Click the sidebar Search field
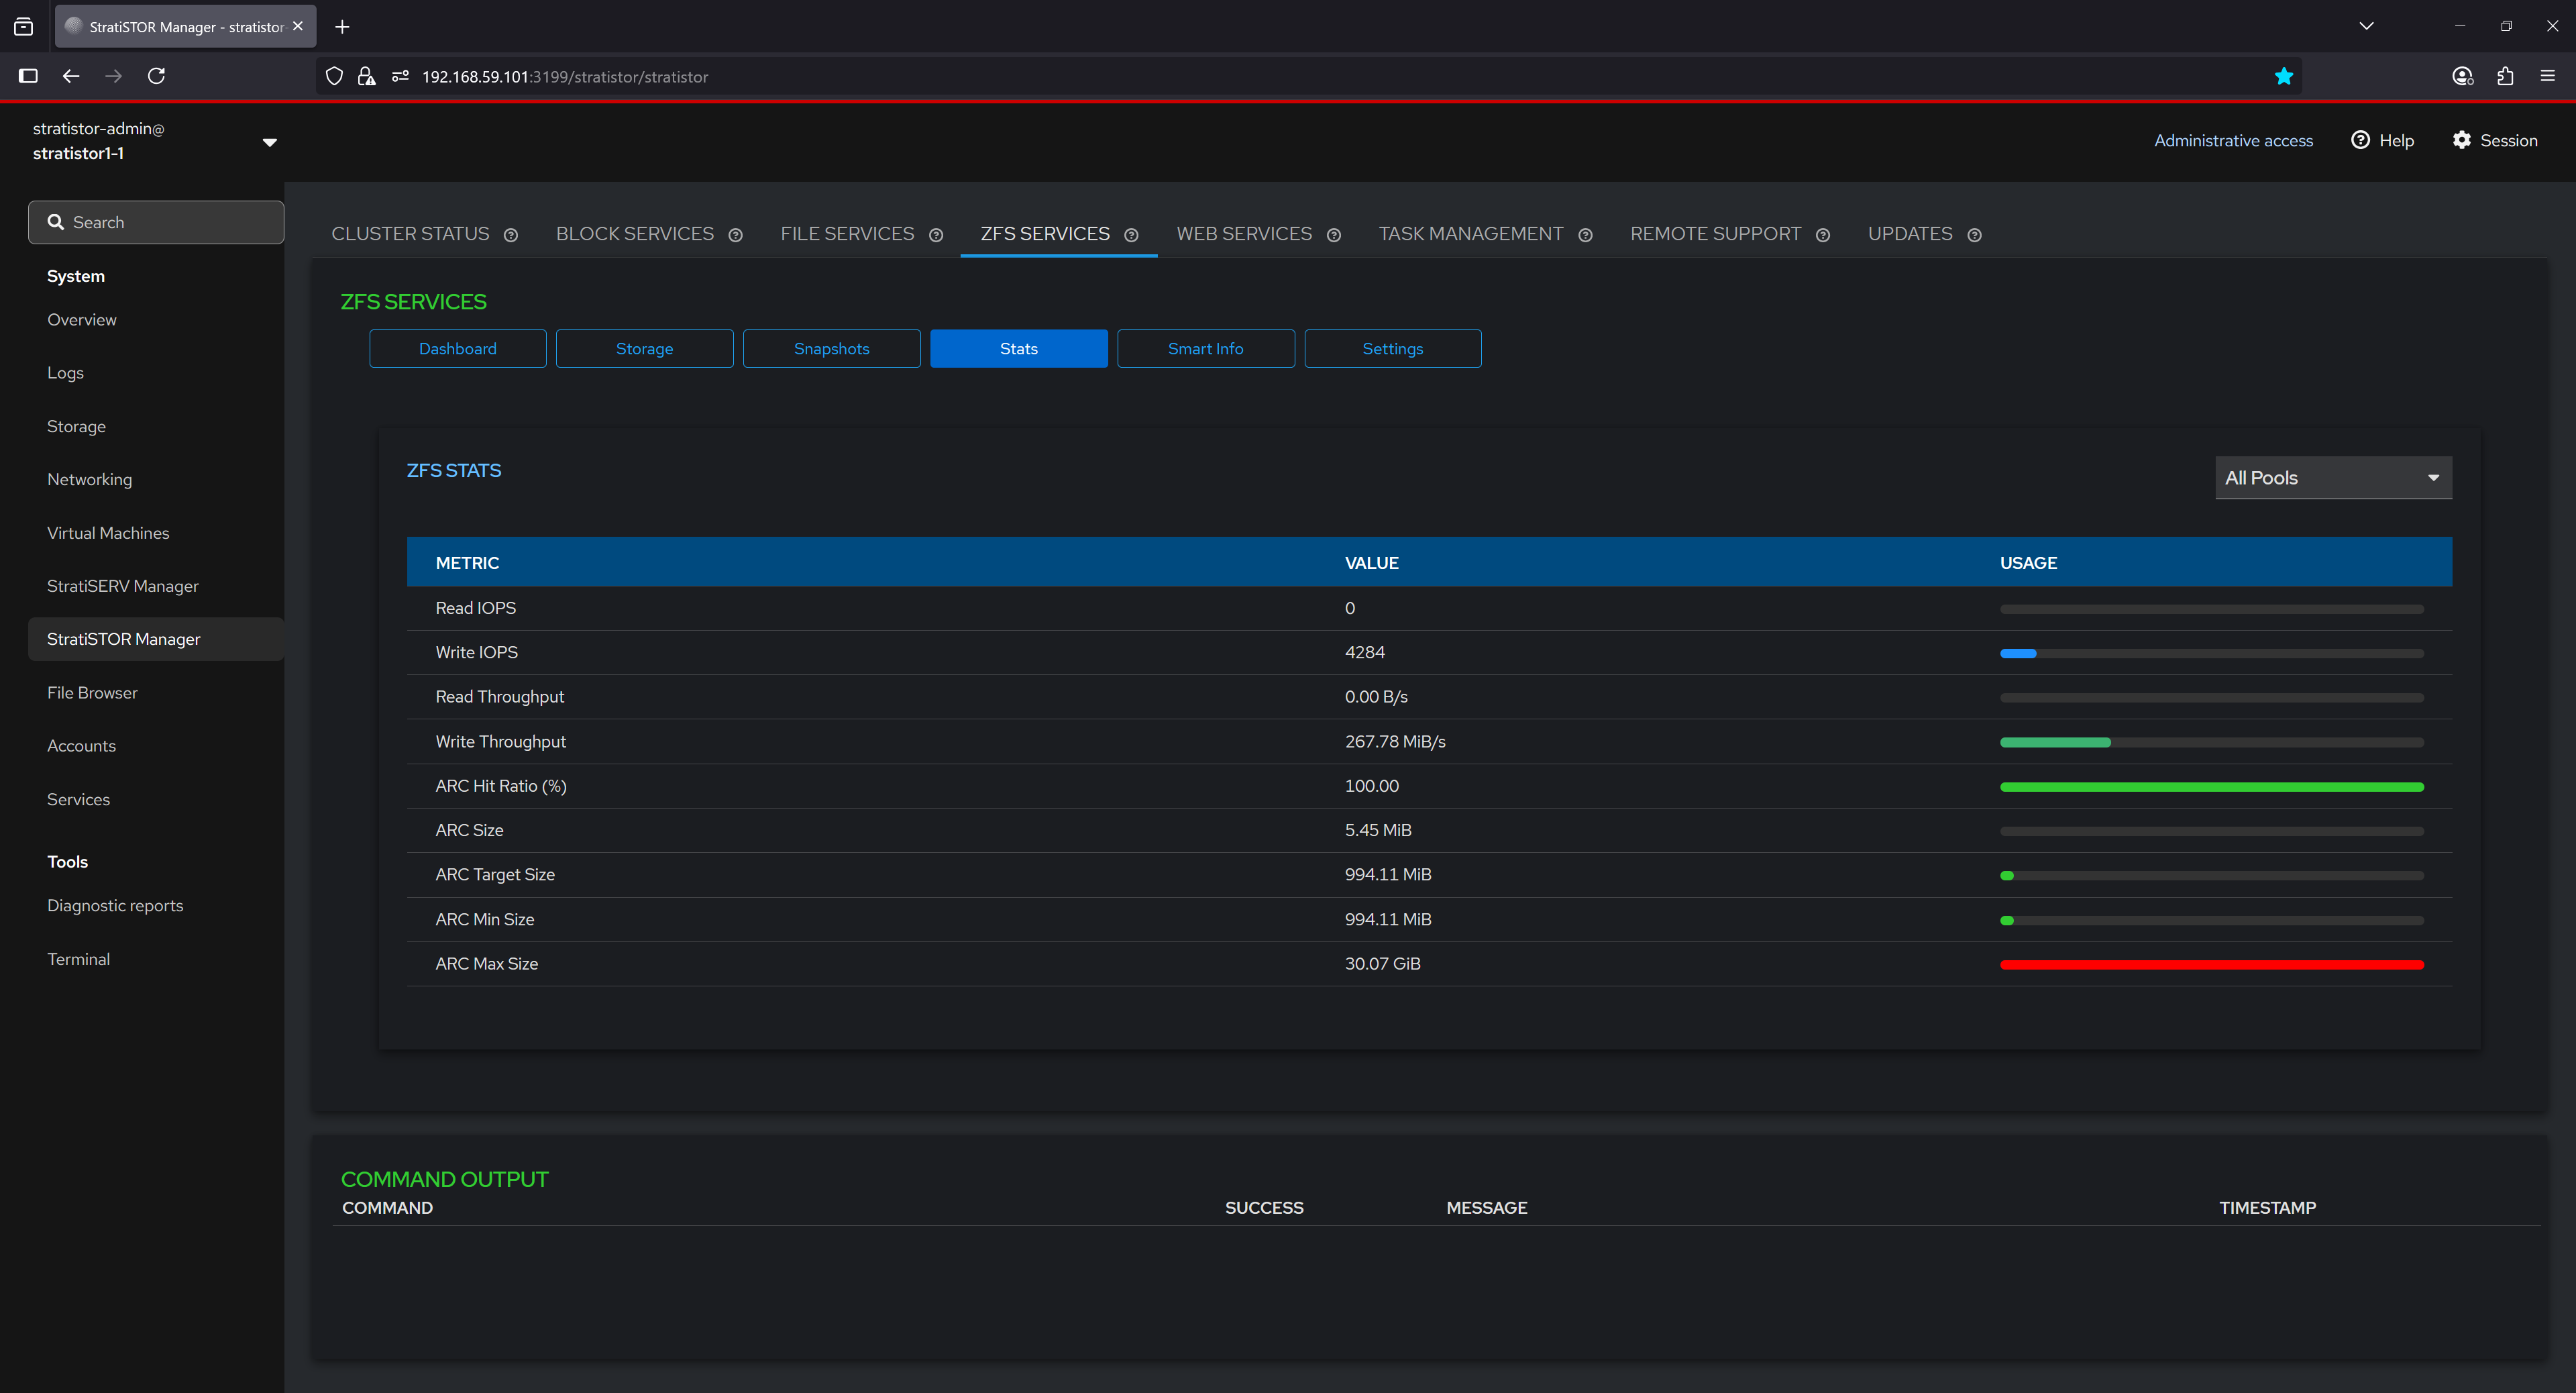2576x1393 pixels. tap(156, 222)
